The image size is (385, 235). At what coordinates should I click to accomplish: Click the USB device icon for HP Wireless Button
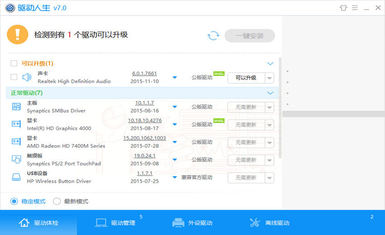coord(16,177)
